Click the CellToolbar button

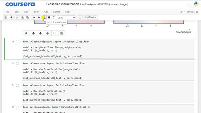coord(91,18)
